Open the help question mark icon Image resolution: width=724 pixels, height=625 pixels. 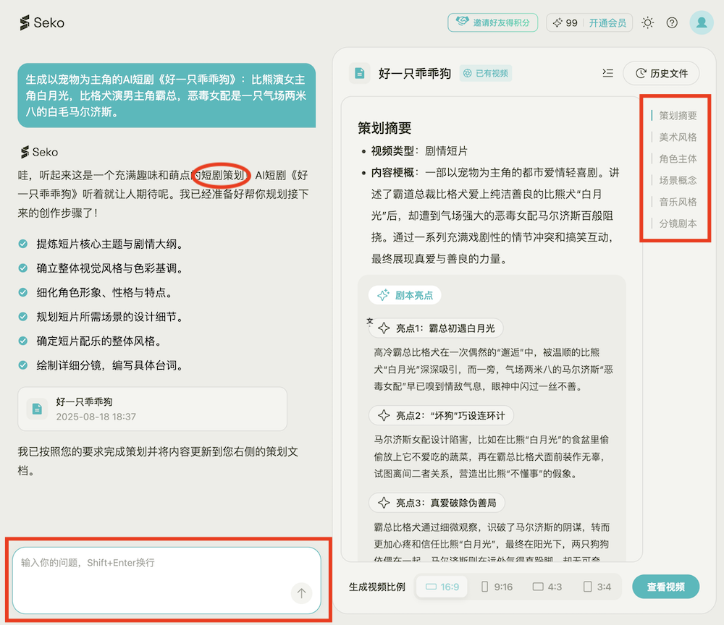pyautogui.click(x=672, y=22)
